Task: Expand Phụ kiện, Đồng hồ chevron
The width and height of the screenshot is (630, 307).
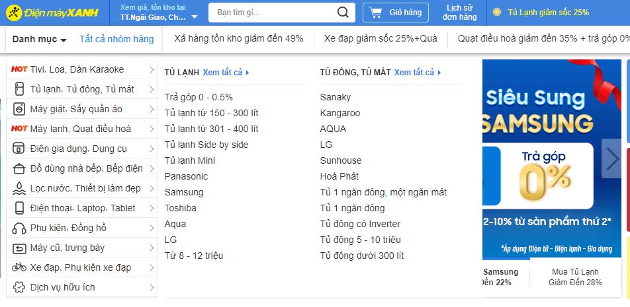Action: tap(152, 228)
